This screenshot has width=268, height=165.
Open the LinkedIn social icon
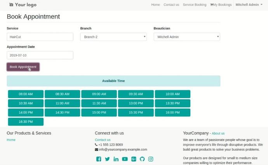coord(116,159)
